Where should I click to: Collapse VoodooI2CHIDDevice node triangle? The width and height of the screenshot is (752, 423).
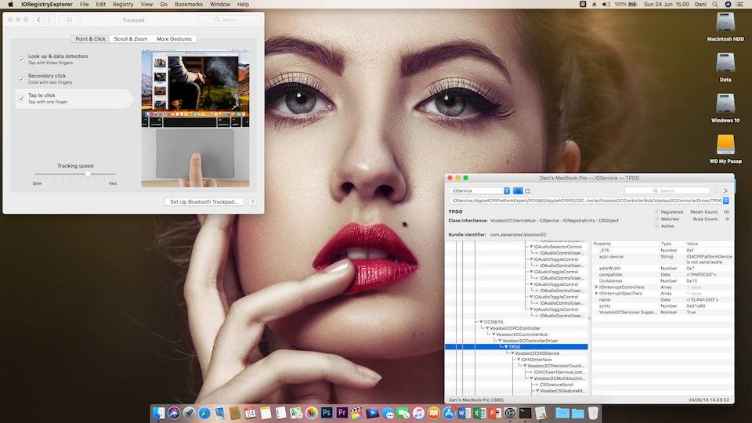[x=512, y=353]
